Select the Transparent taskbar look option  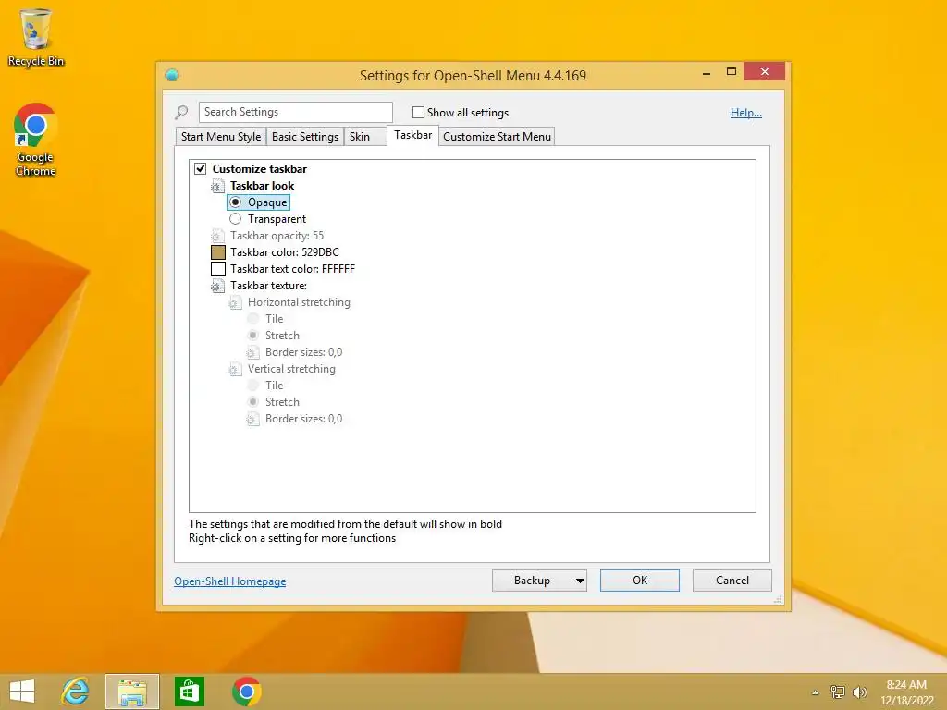[236, 219]
